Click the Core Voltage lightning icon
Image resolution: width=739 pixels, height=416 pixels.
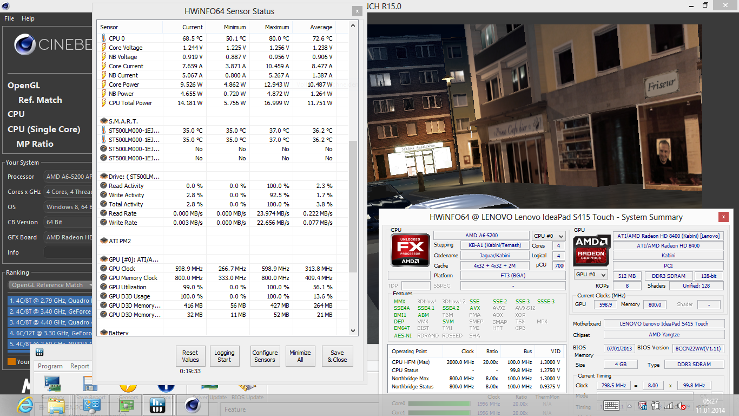coord(104,48)
